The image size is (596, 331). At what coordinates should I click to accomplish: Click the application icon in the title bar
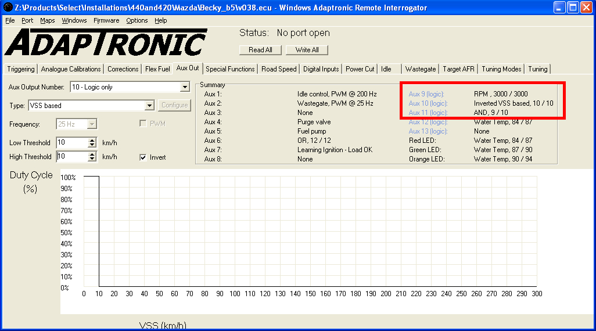point(8,8)
